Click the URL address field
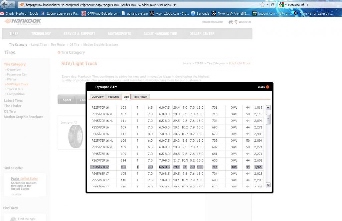 [140, 5]
